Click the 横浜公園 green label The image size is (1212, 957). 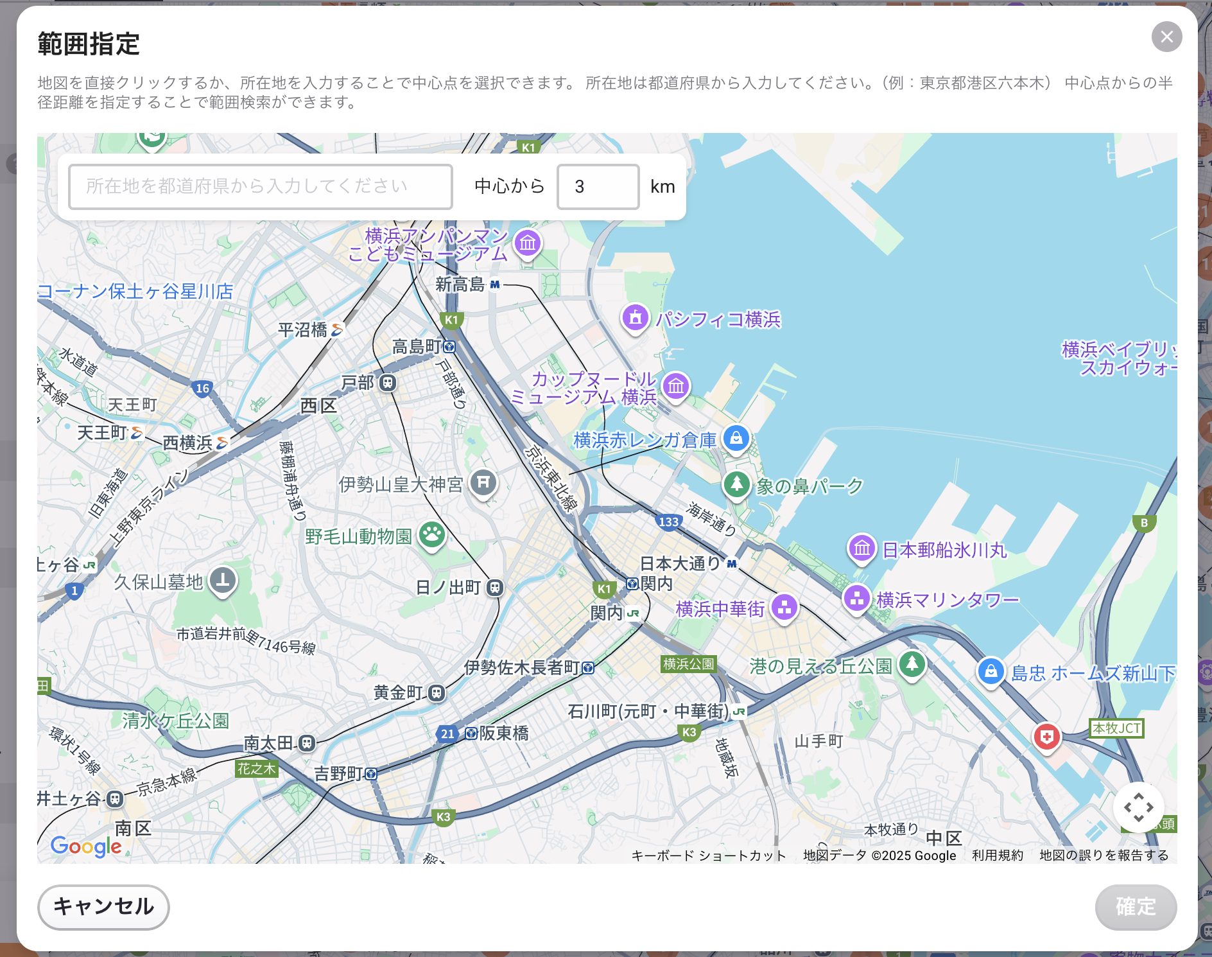tap(688, 663)
